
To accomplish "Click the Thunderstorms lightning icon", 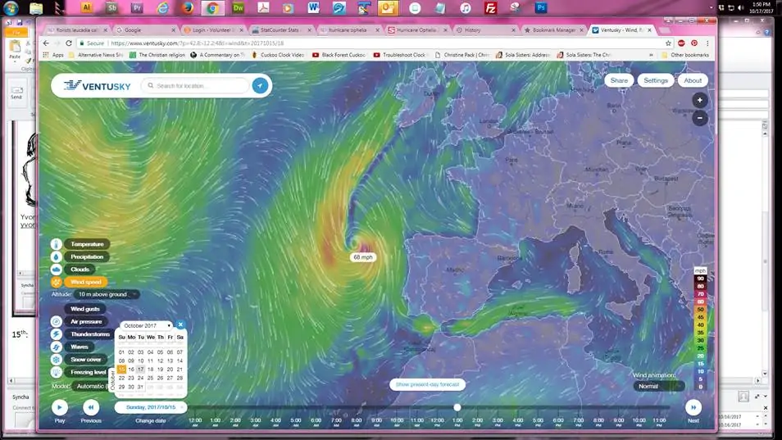I will [57, 334].
